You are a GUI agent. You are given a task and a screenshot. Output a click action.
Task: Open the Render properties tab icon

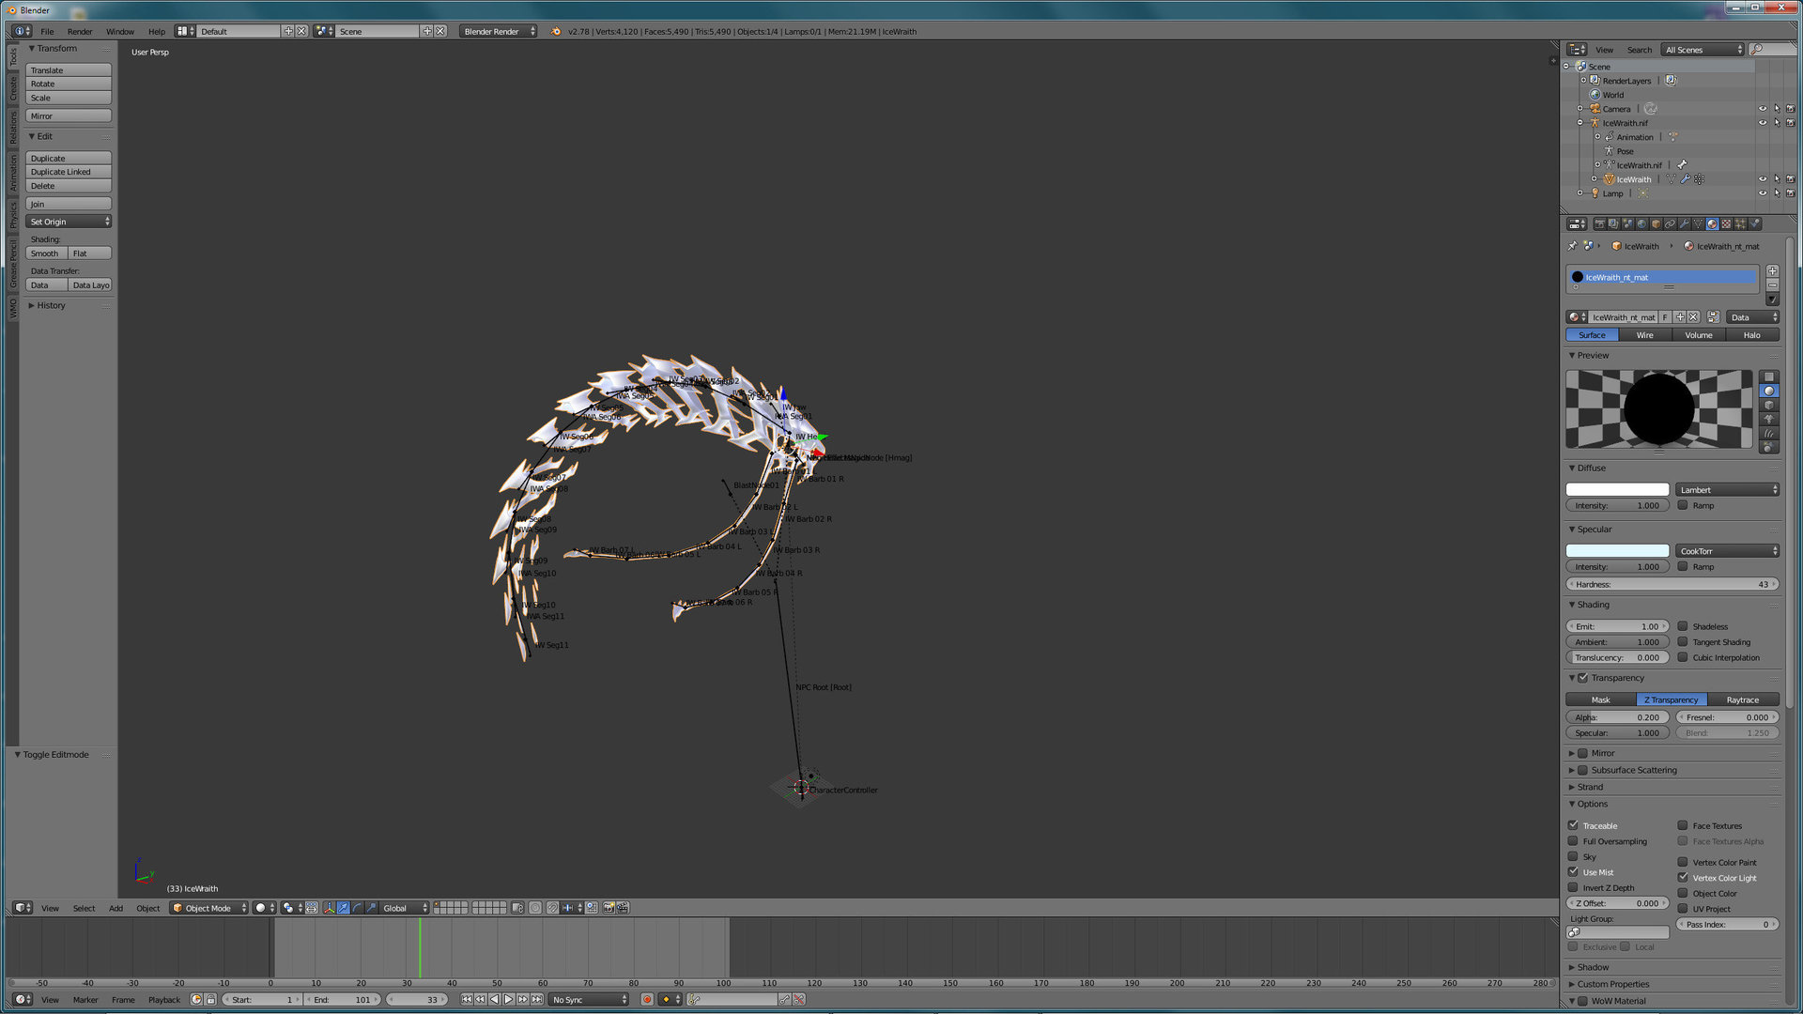coord(1599,223)
